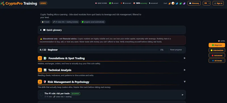This screenshot has width=227, height=103.
Task: Select the Advanced level filter
Action: tap(217, 56)
